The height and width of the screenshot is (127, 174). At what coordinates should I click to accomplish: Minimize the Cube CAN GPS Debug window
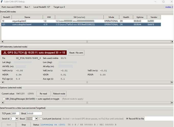point(155,2)
